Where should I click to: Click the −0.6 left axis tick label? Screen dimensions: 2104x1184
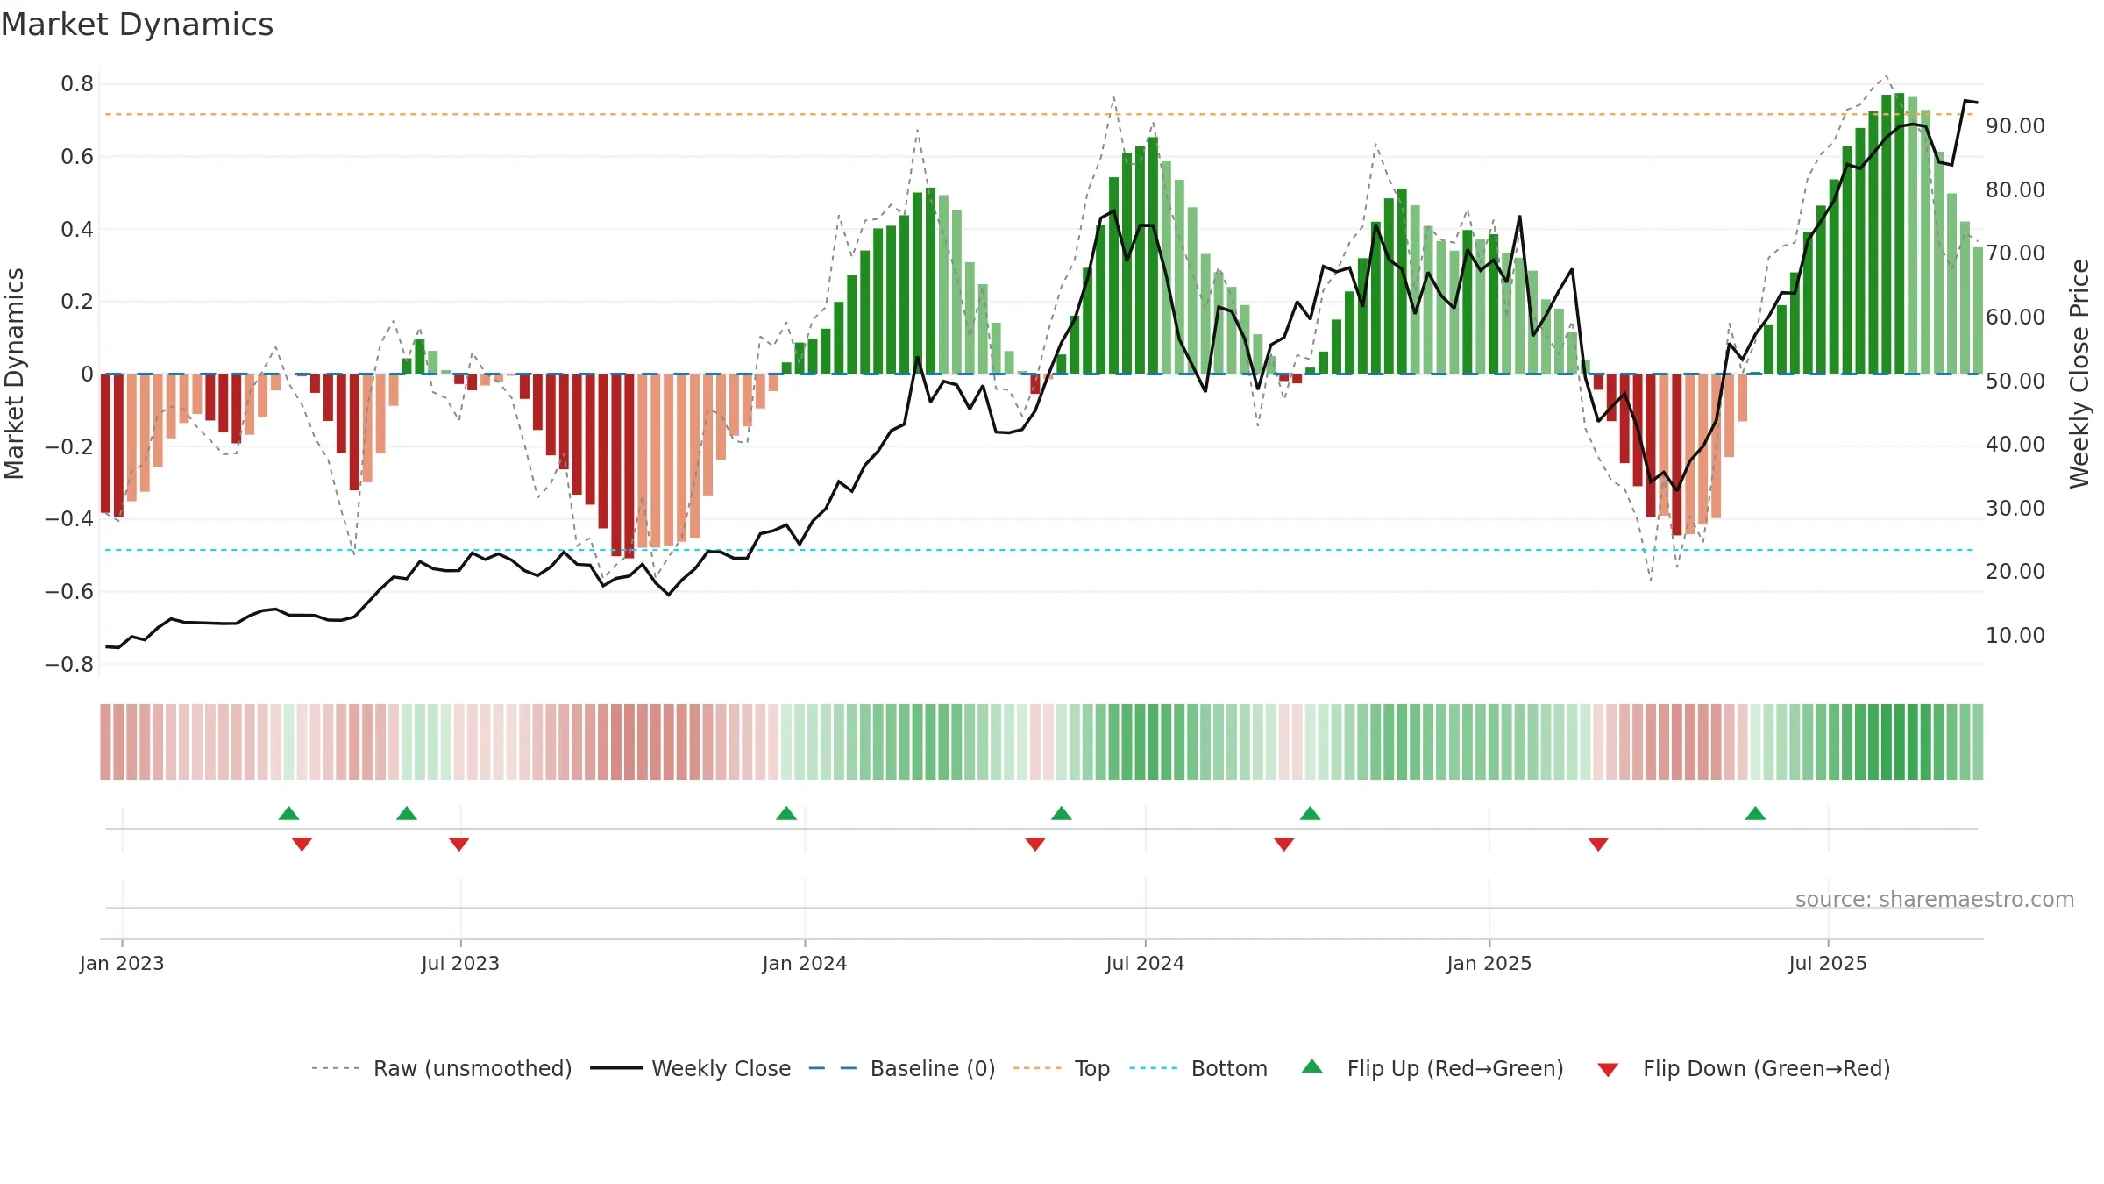(69, 592)
